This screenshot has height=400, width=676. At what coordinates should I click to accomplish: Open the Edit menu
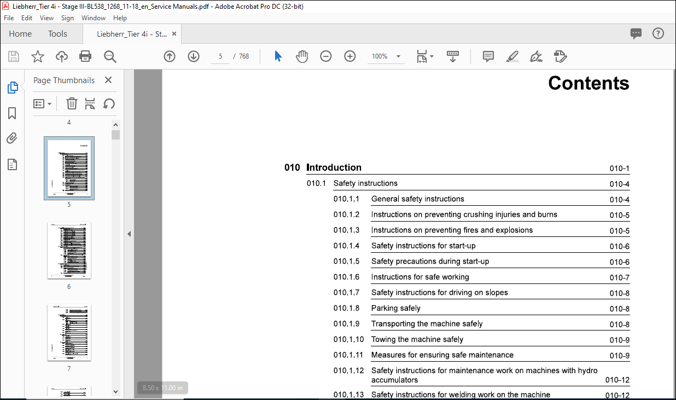coord(27,18)
